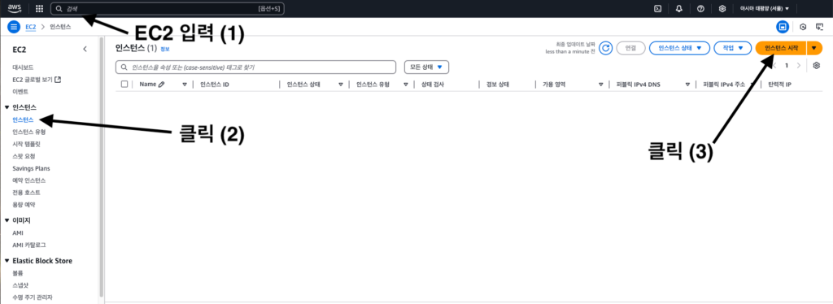
Task: Open AMI under 이미지 section
Action: click(x=18, y=233)
